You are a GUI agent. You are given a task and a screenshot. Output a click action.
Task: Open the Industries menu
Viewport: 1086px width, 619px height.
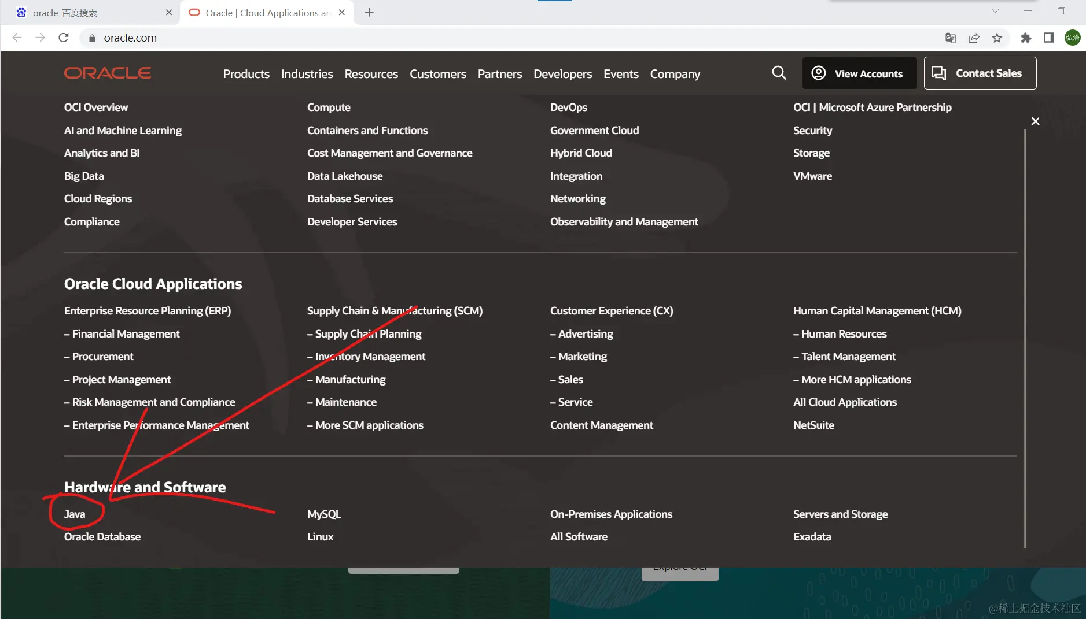(307, 74)
